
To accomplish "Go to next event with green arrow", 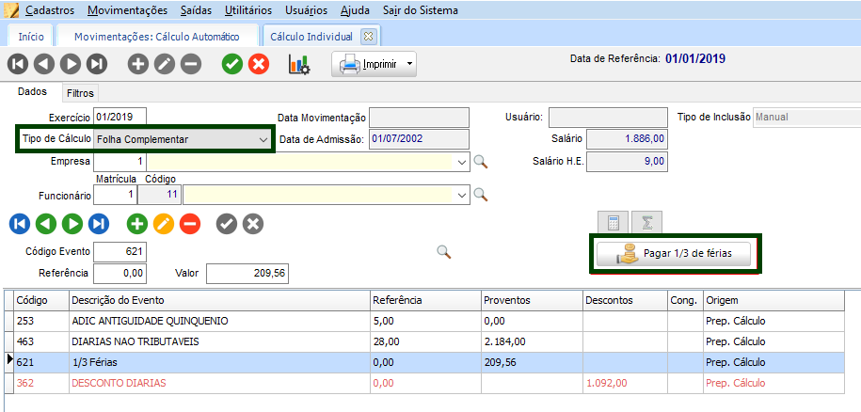I will pyautogui.click(x=72, y=224).
